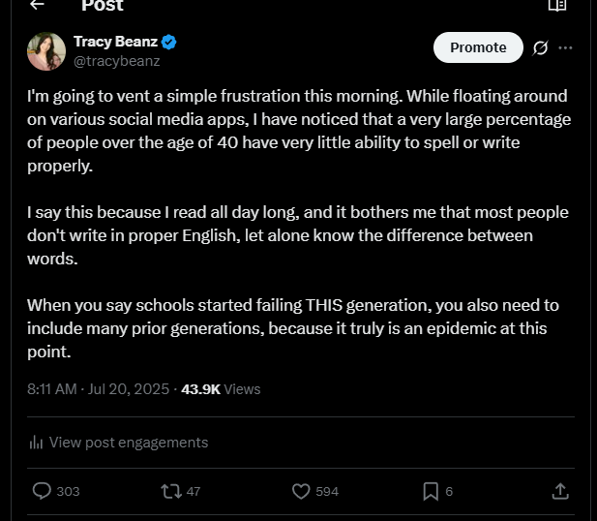View post engagements link
The image size is (597, 521).
pyautogui.click(x=129, y=443)
